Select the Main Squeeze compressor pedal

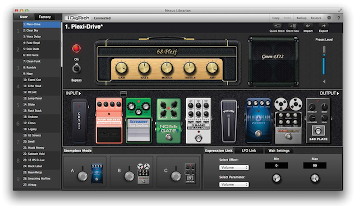(x=109, y=120)
